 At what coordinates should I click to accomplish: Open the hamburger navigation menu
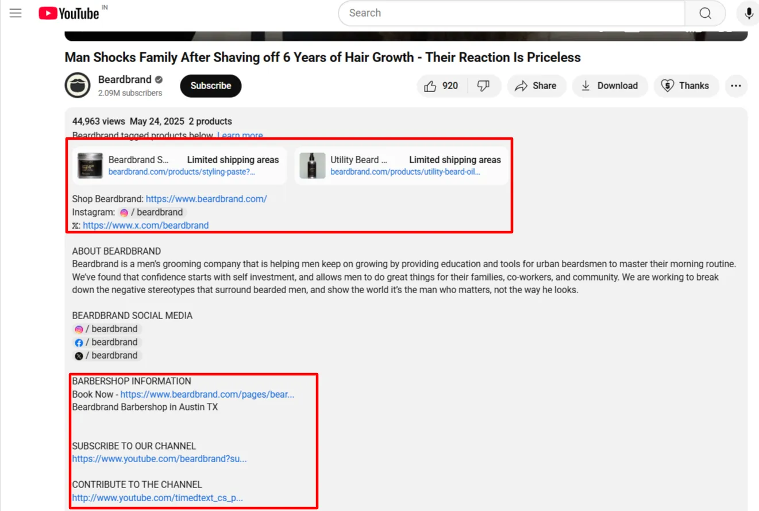pos(16,13)
